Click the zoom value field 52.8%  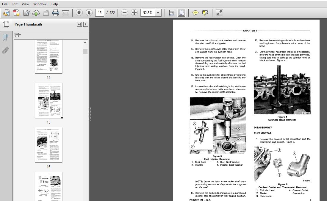click(x=148, y=13)
